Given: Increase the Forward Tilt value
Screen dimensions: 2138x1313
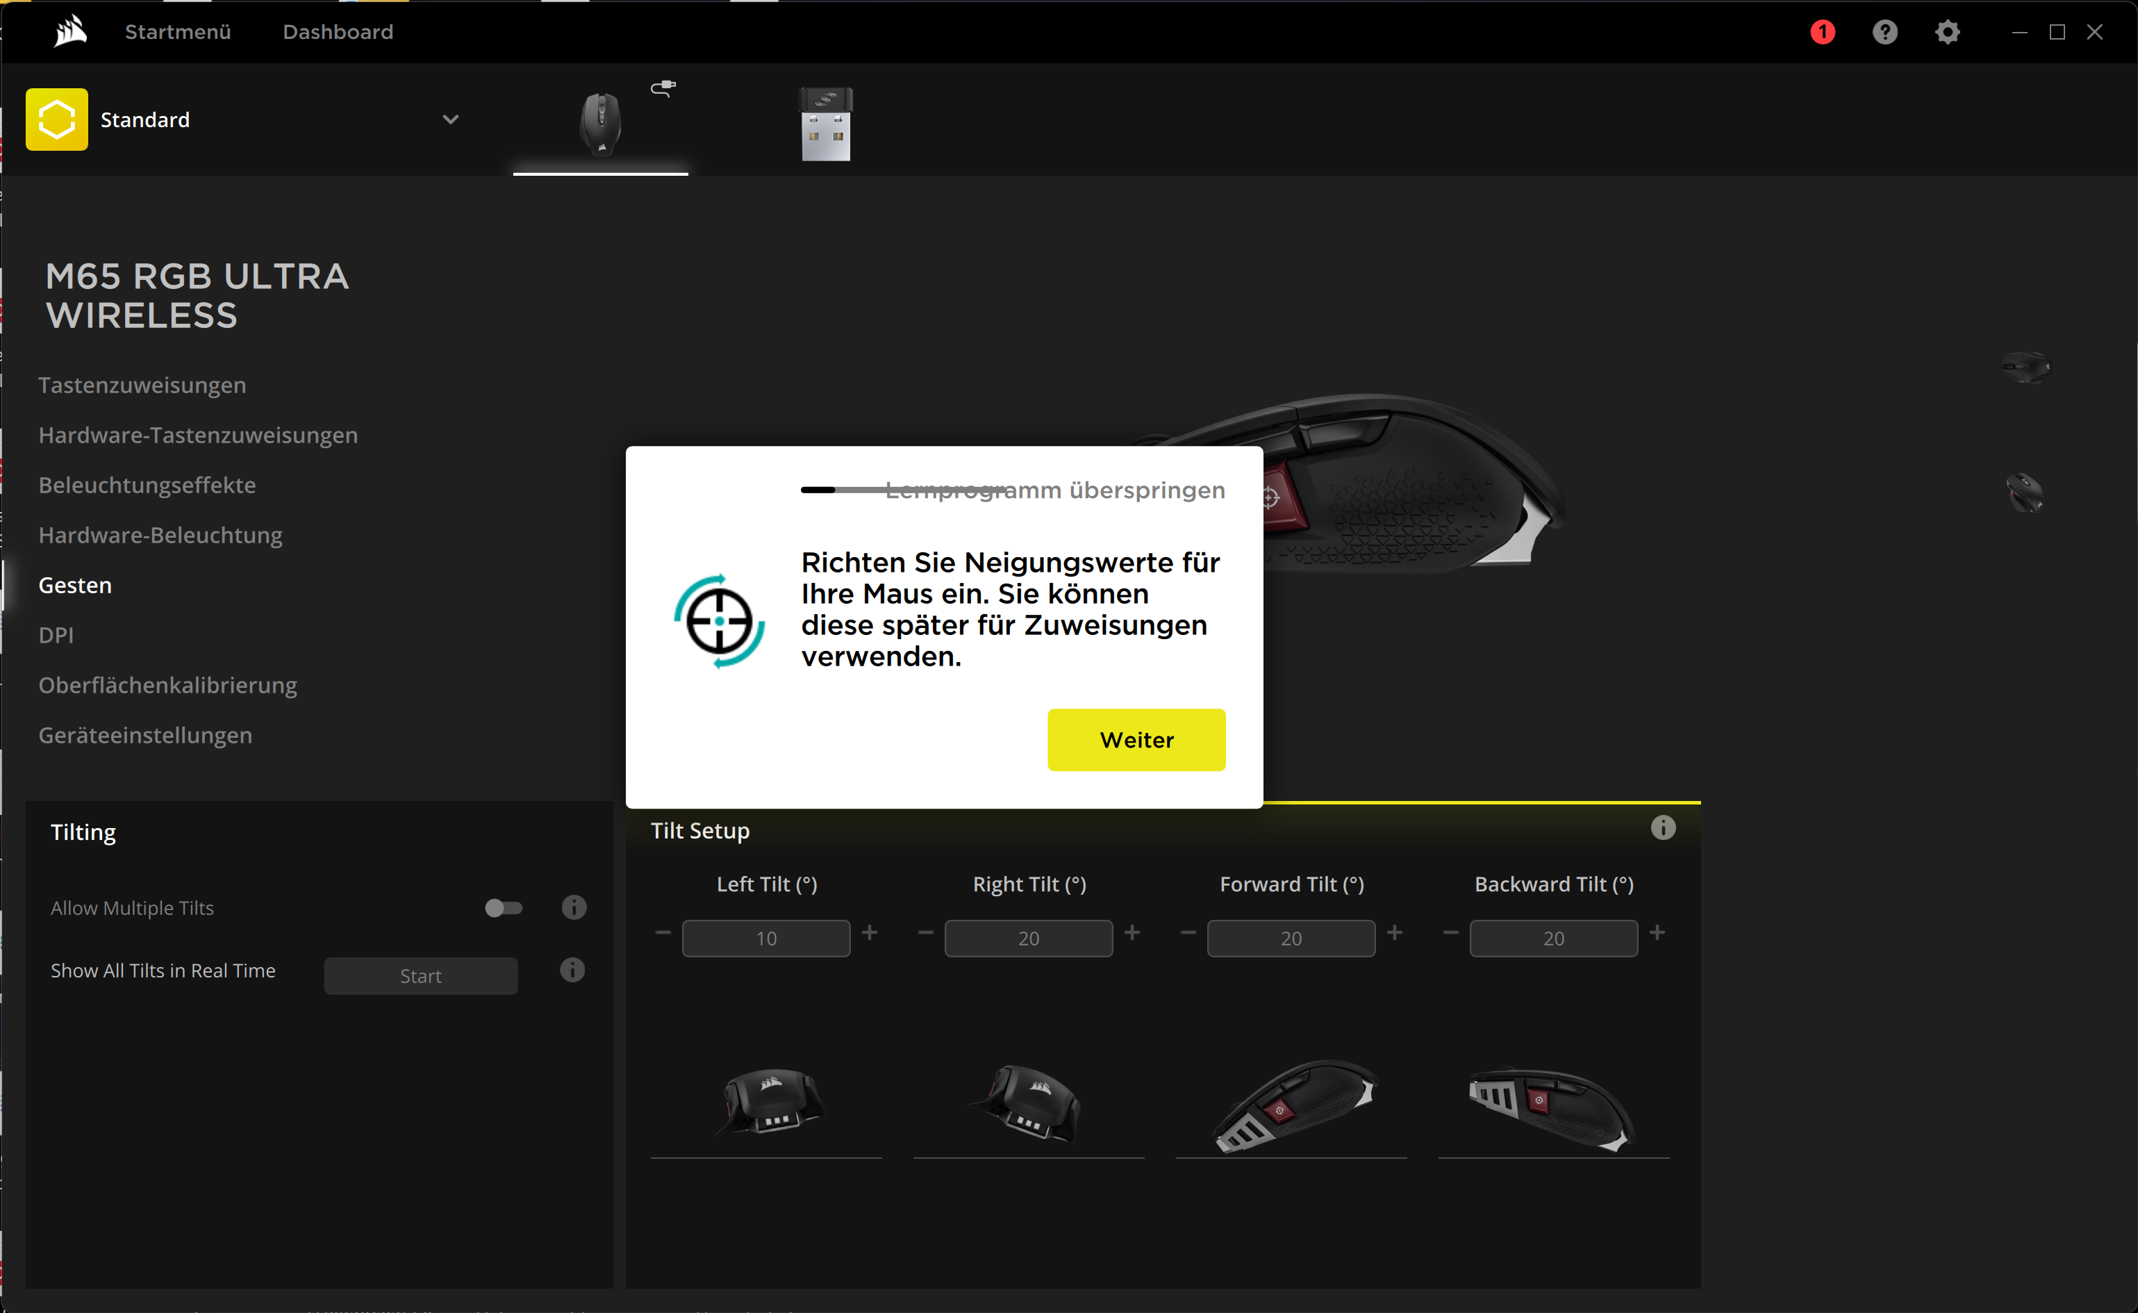Looking at the screenshot, I should 1395,932.
